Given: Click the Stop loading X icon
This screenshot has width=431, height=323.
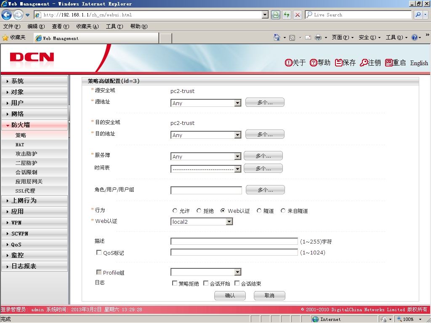Looking at the screenshot, I should tap(297, 15).
